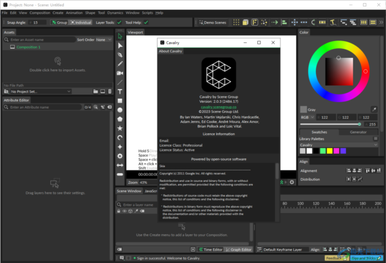Toggle Time Editor view
Screen dimensions: 386x263
pyautogui.click(x=210, y=249)
